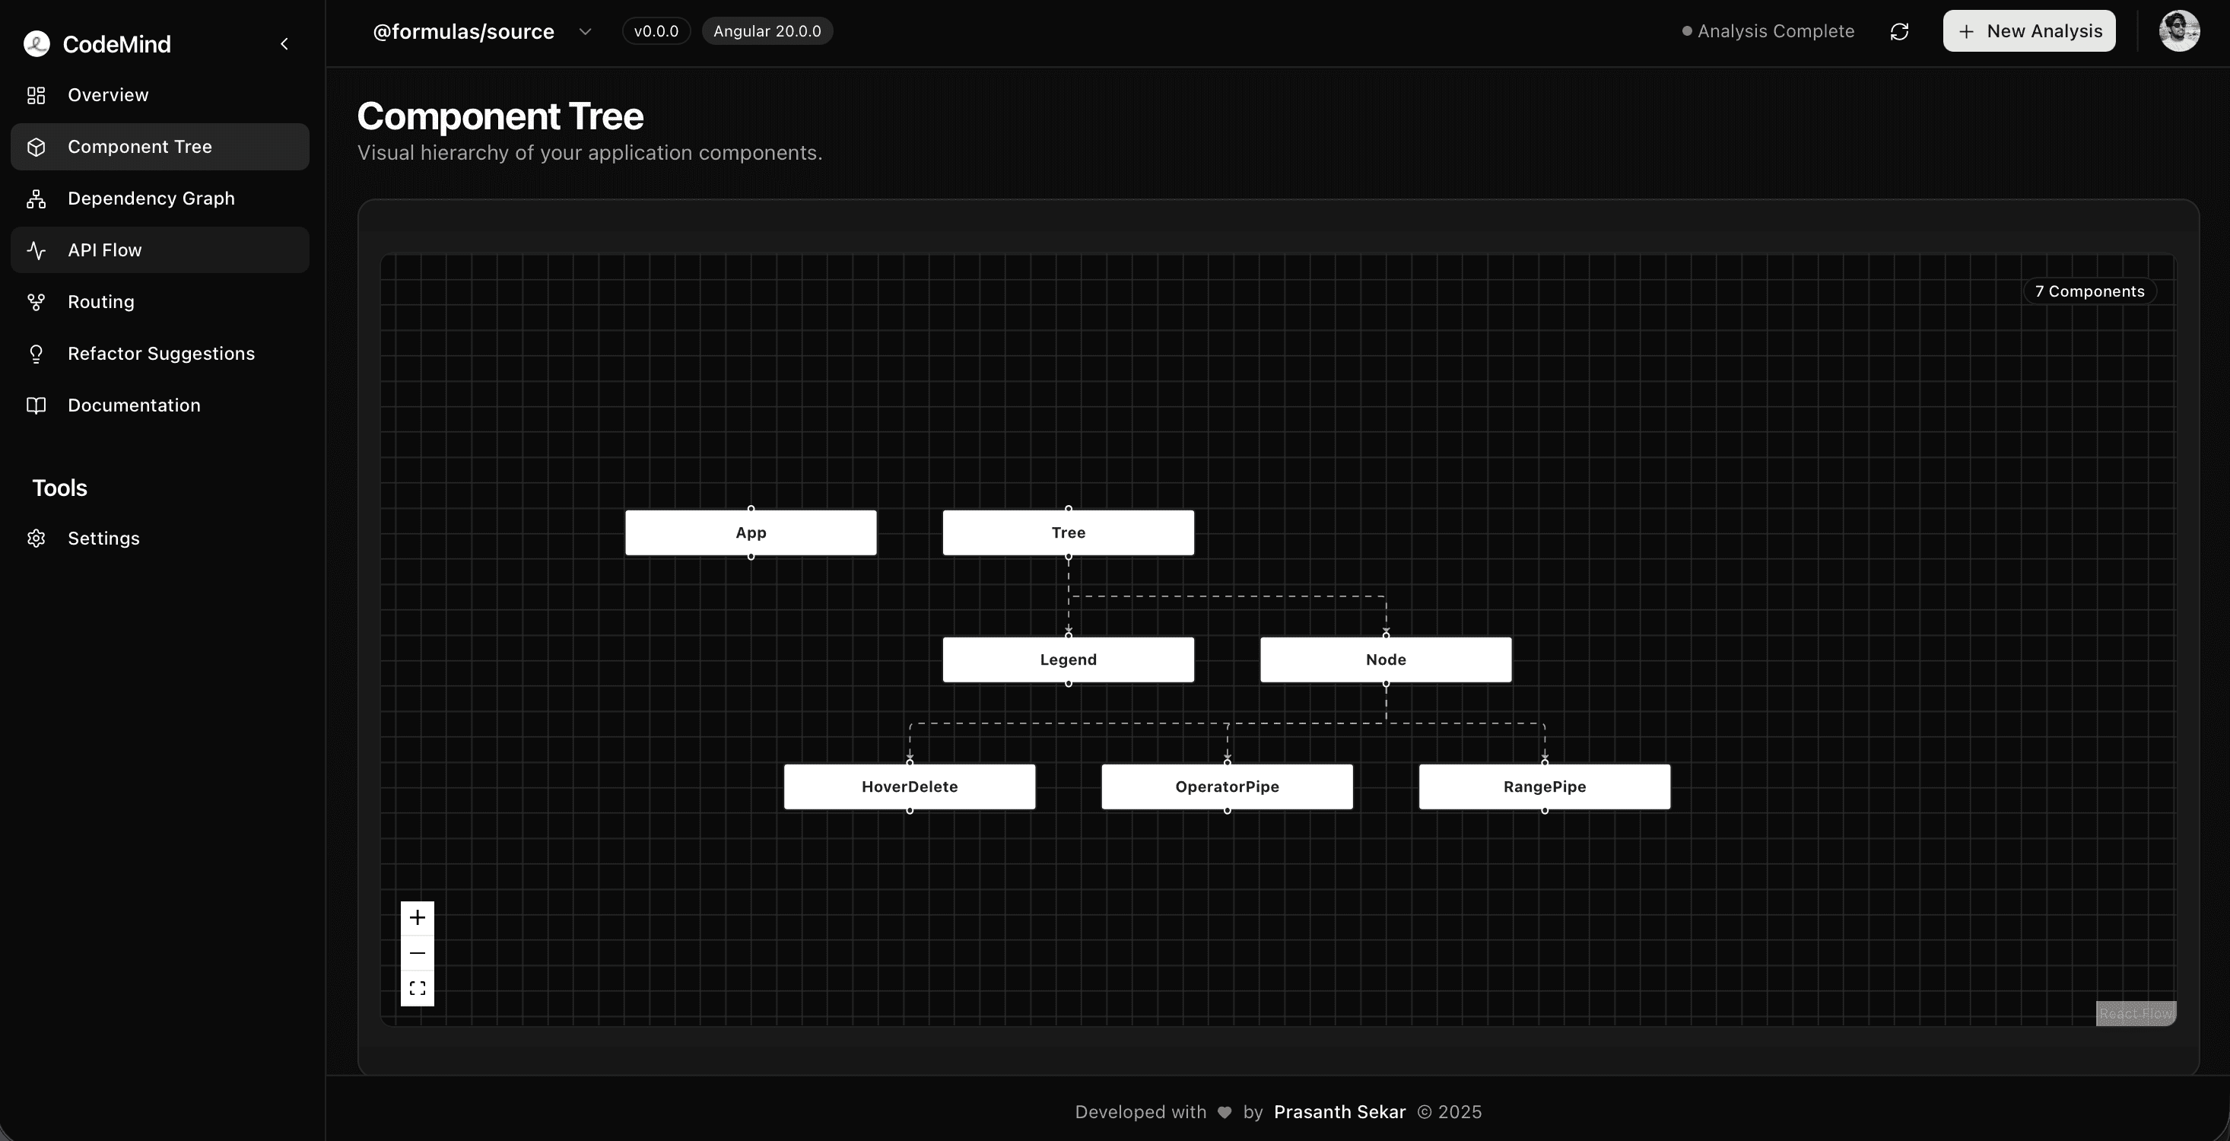Collapse the sidebar with the chevron
The width and height of the screenshot is (2230, 1141).
click(x=284, y=44)
